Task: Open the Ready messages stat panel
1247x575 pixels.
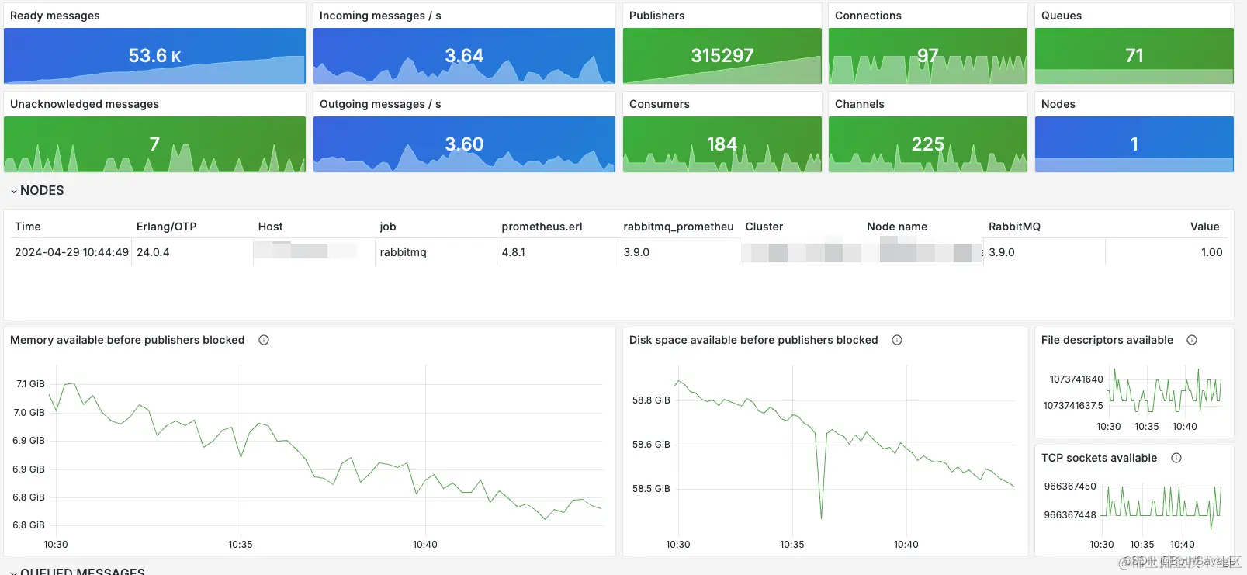Action: [154, 43]
